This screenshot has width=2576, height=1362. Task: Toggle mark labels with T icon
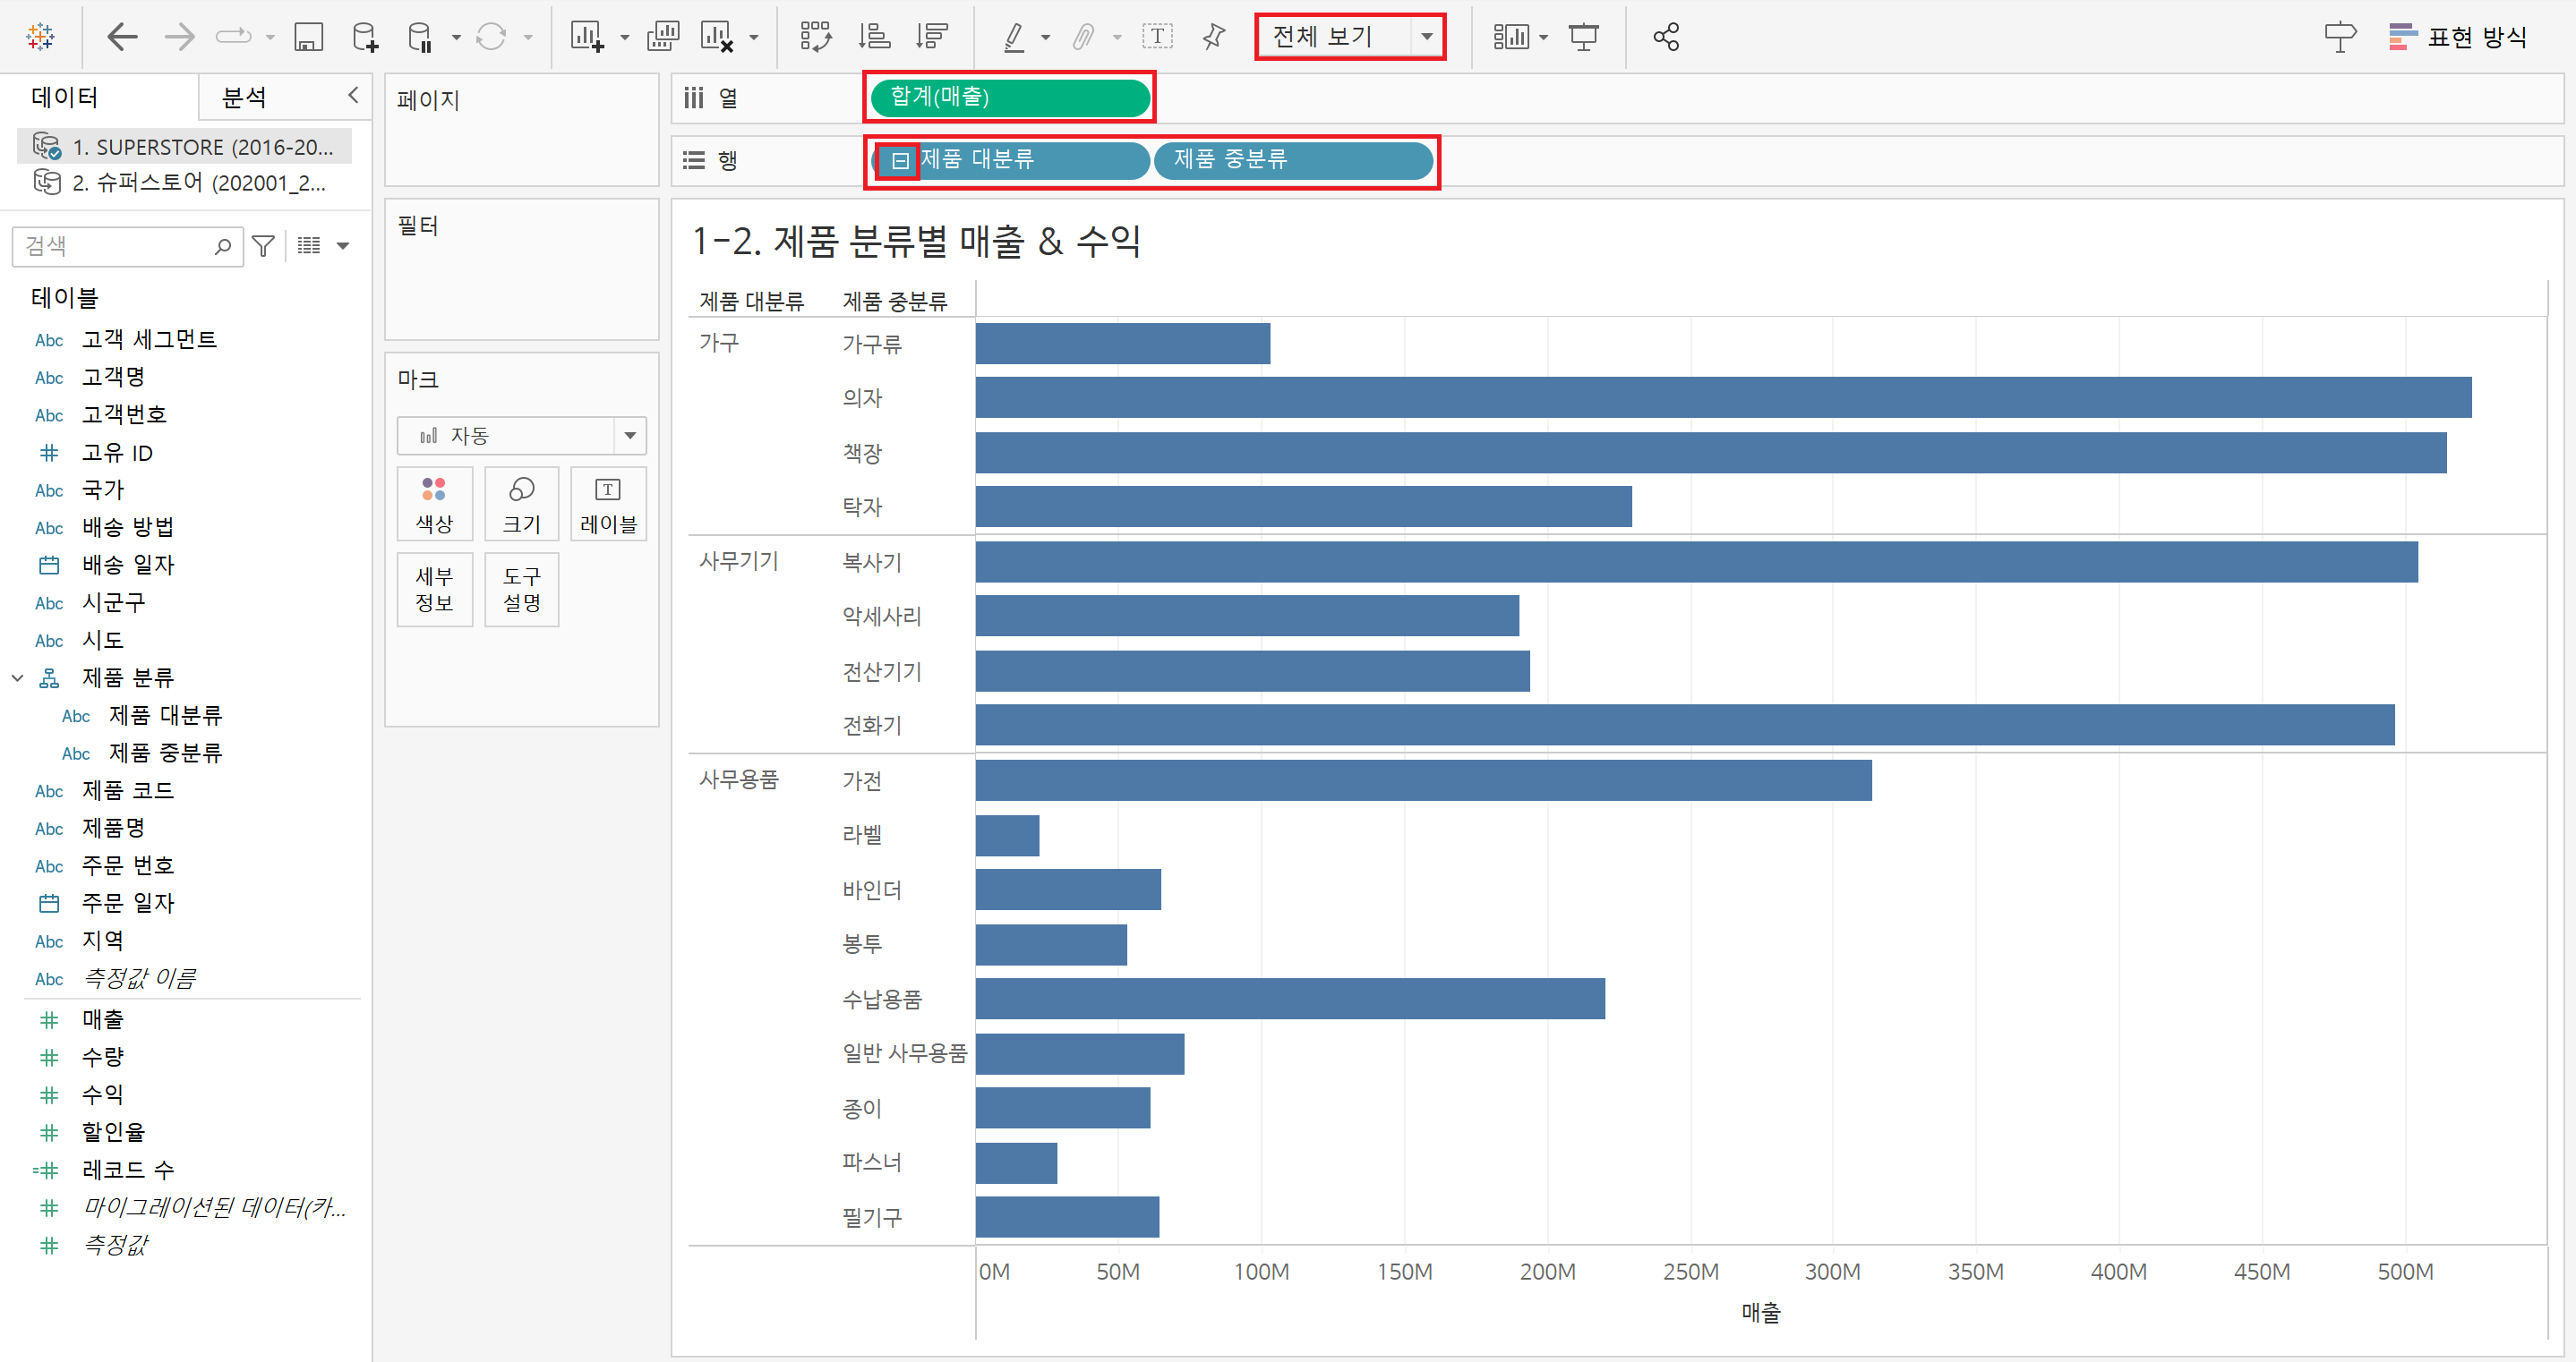tap(1157, 37)
